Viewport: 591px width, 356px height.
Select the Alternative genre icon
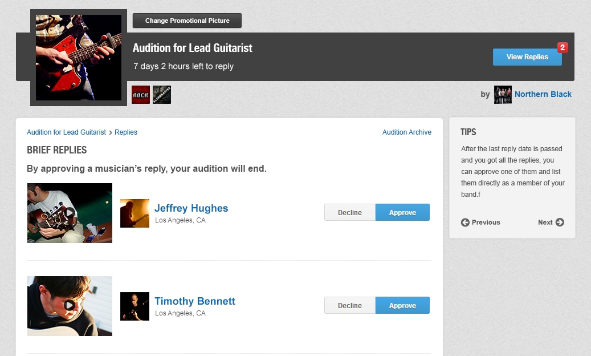(161, 95)
